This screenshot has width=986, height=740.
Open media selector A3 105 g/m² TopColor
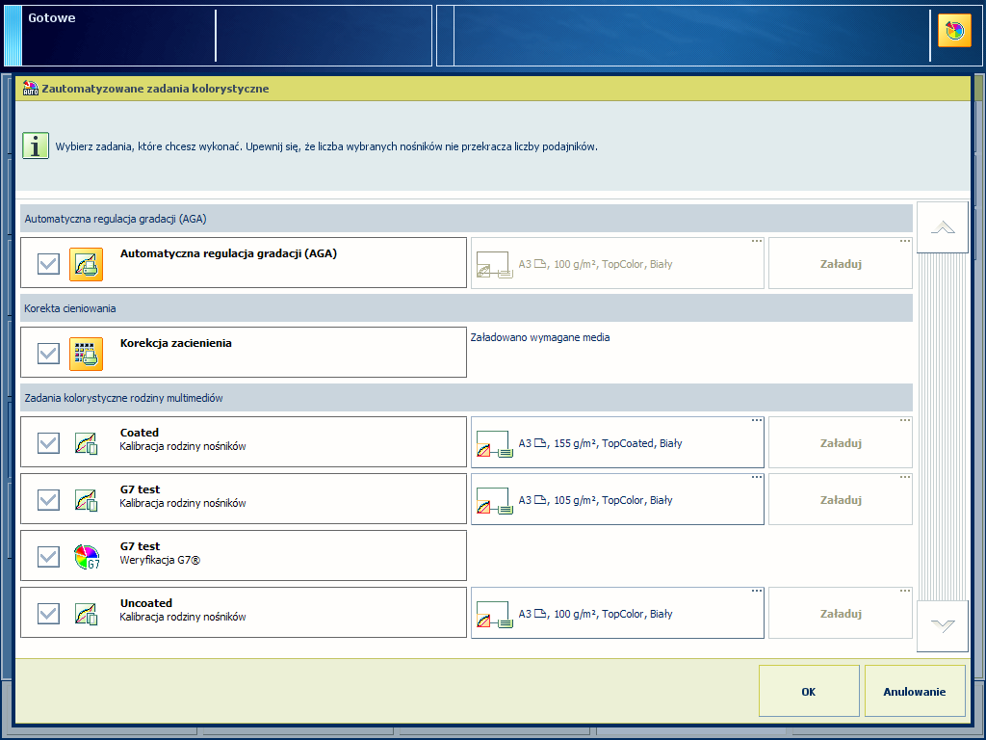(x=617, y=500)
